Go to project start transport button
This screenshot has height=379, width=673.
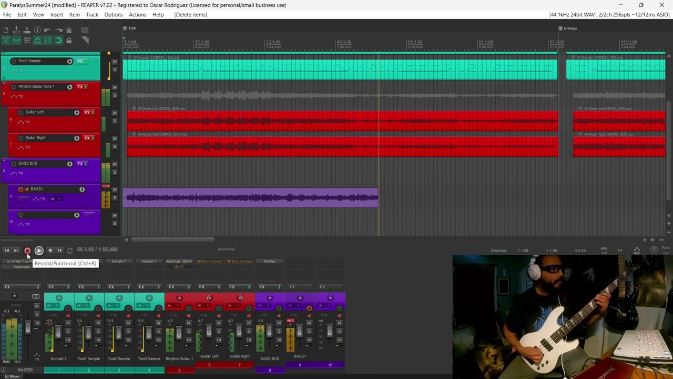6,251
